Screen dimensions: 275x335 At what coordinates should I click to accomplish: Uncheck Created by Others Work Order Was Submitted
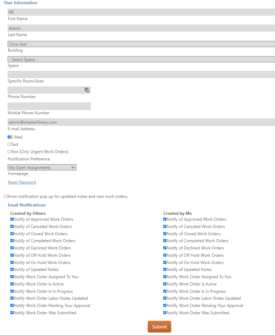[12, 313]
